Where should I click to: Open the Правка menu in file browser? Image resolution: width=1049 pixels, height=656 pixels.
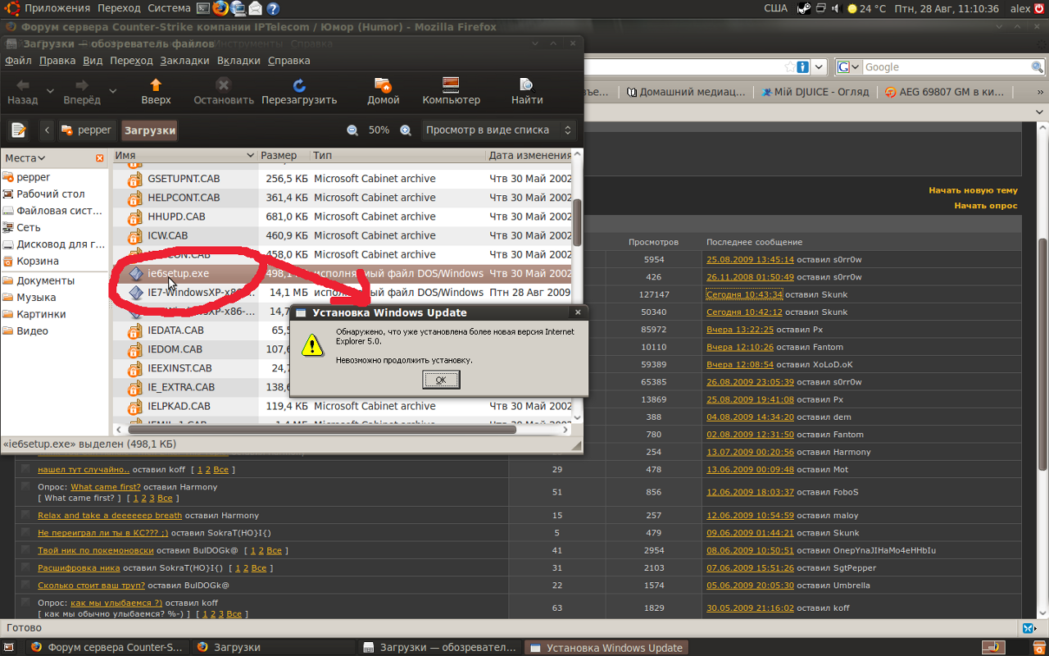57,60
